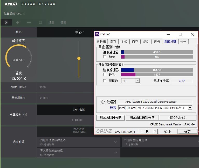Click the minus icon in Ryzen Master toolbar
This screenshot has height=168, width=199.
click(29, 22)
